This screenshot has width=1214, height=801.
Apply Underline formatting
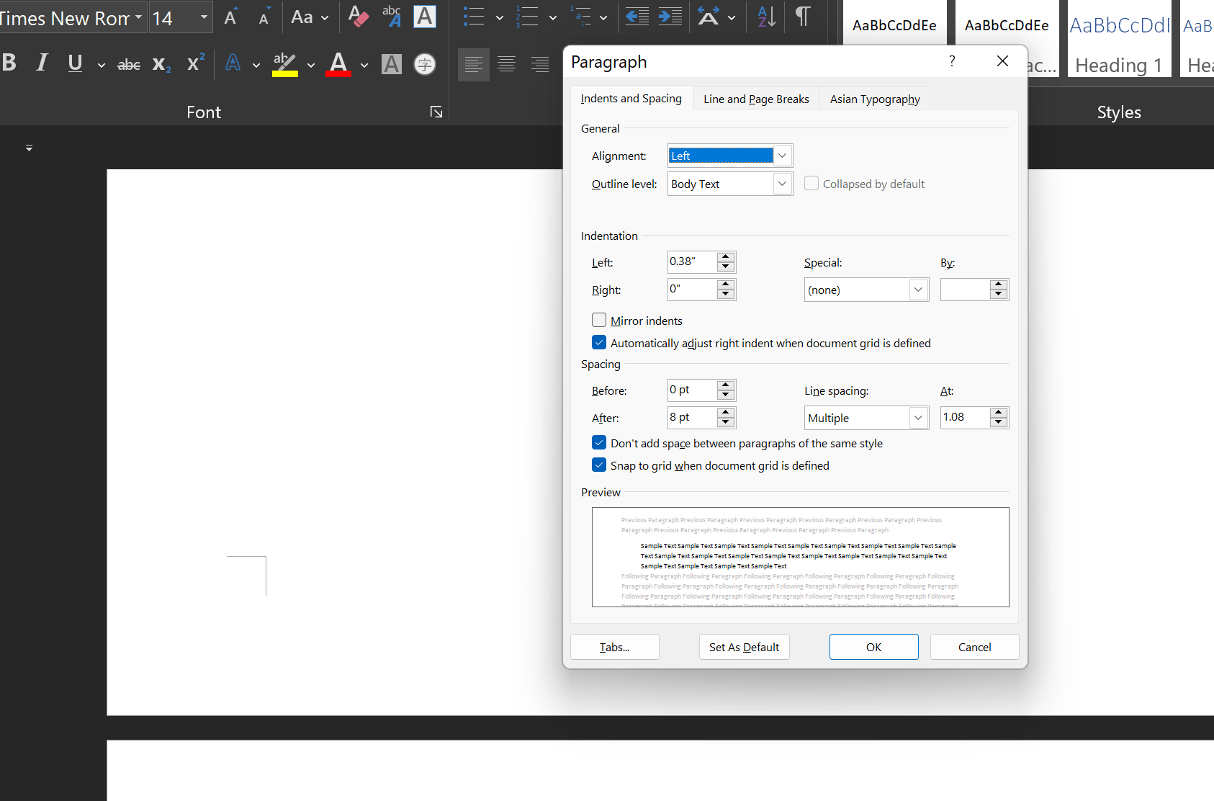point(75,63)
